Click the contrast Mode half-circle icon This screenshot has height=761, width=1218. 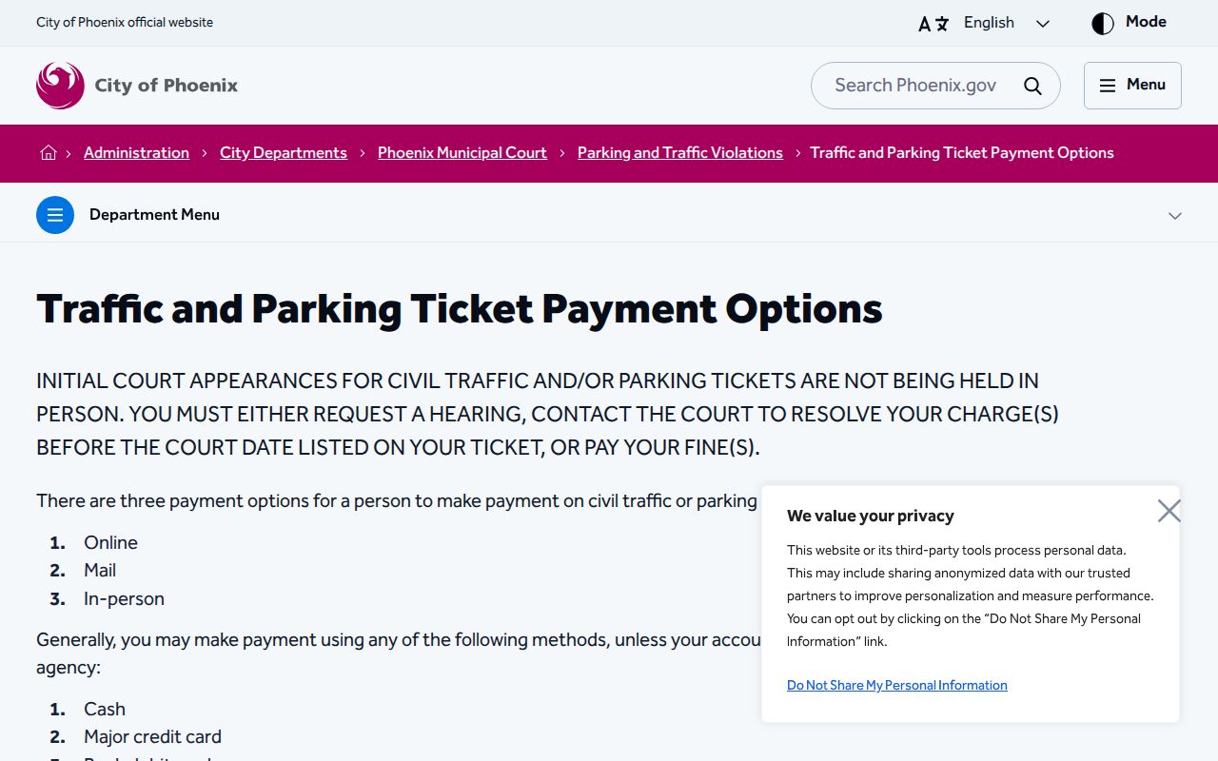click(1102, 24)
